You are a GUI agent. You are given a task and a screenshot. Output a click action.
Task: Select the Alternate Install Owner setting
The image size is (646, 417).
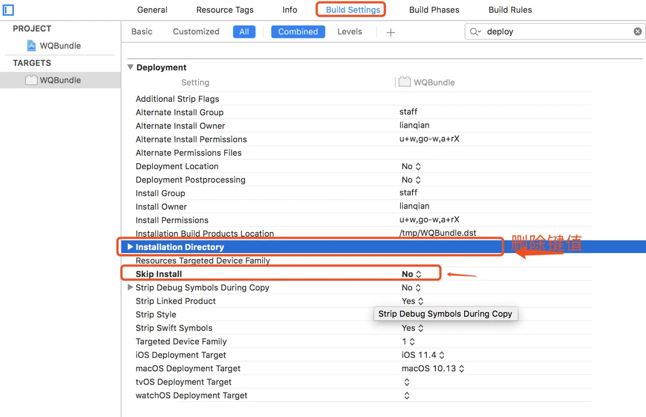tap(180, 126)
